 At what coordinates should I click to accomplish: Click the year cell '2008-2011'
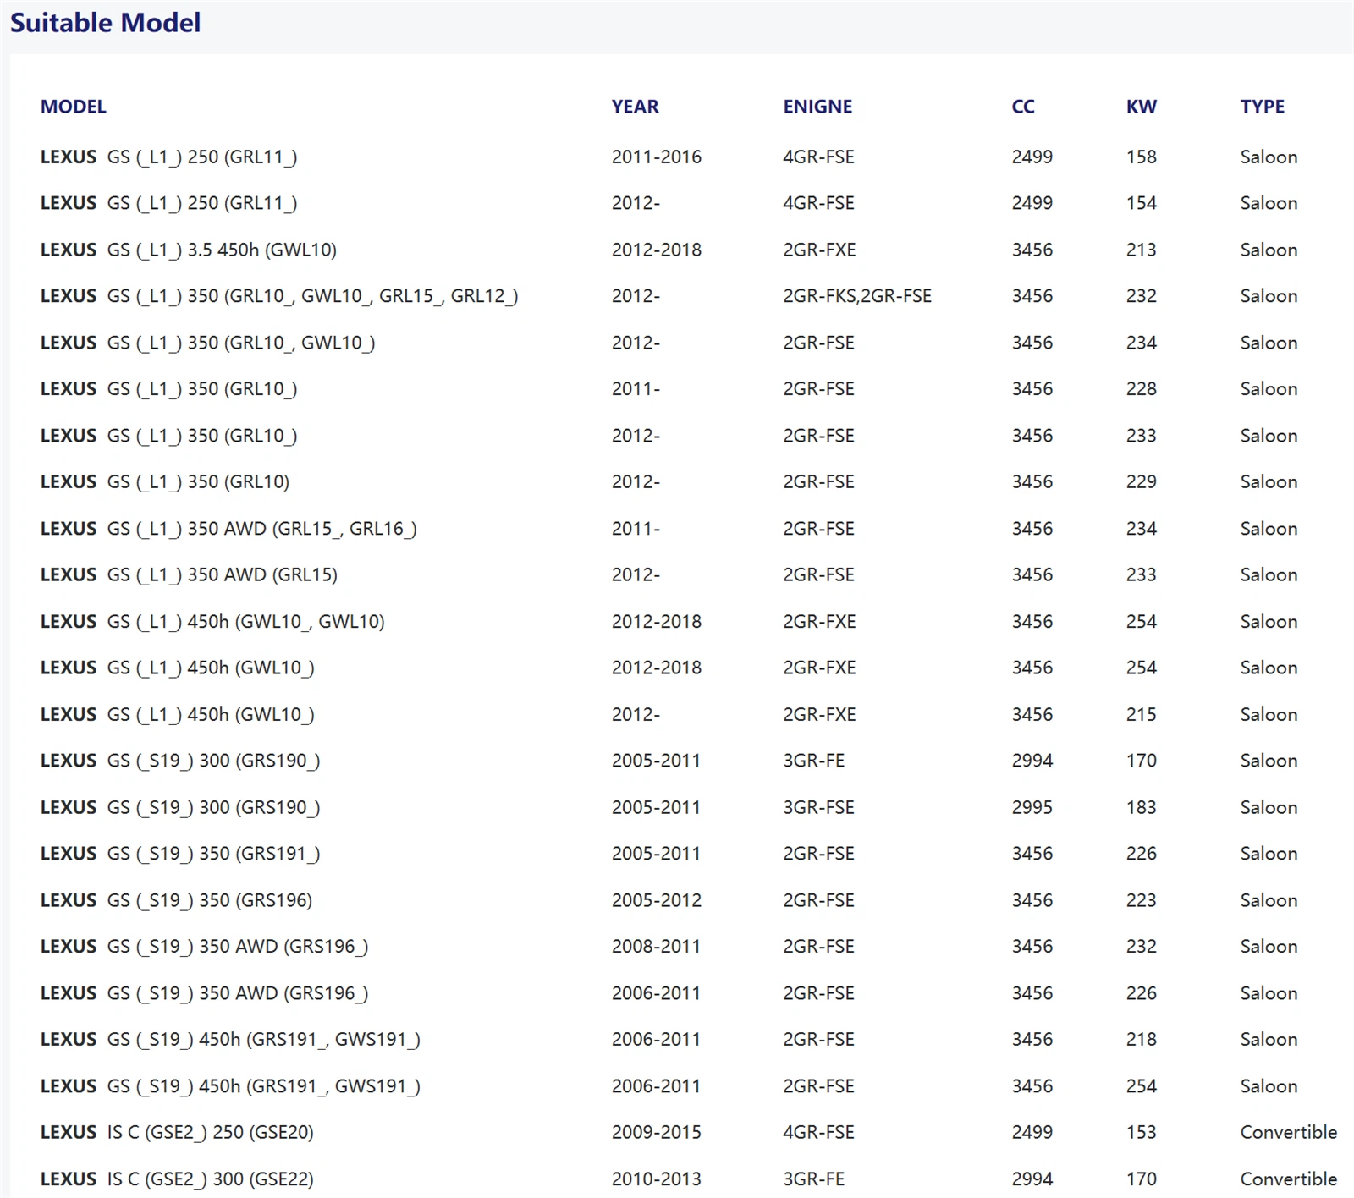click(x=657, y=947)
